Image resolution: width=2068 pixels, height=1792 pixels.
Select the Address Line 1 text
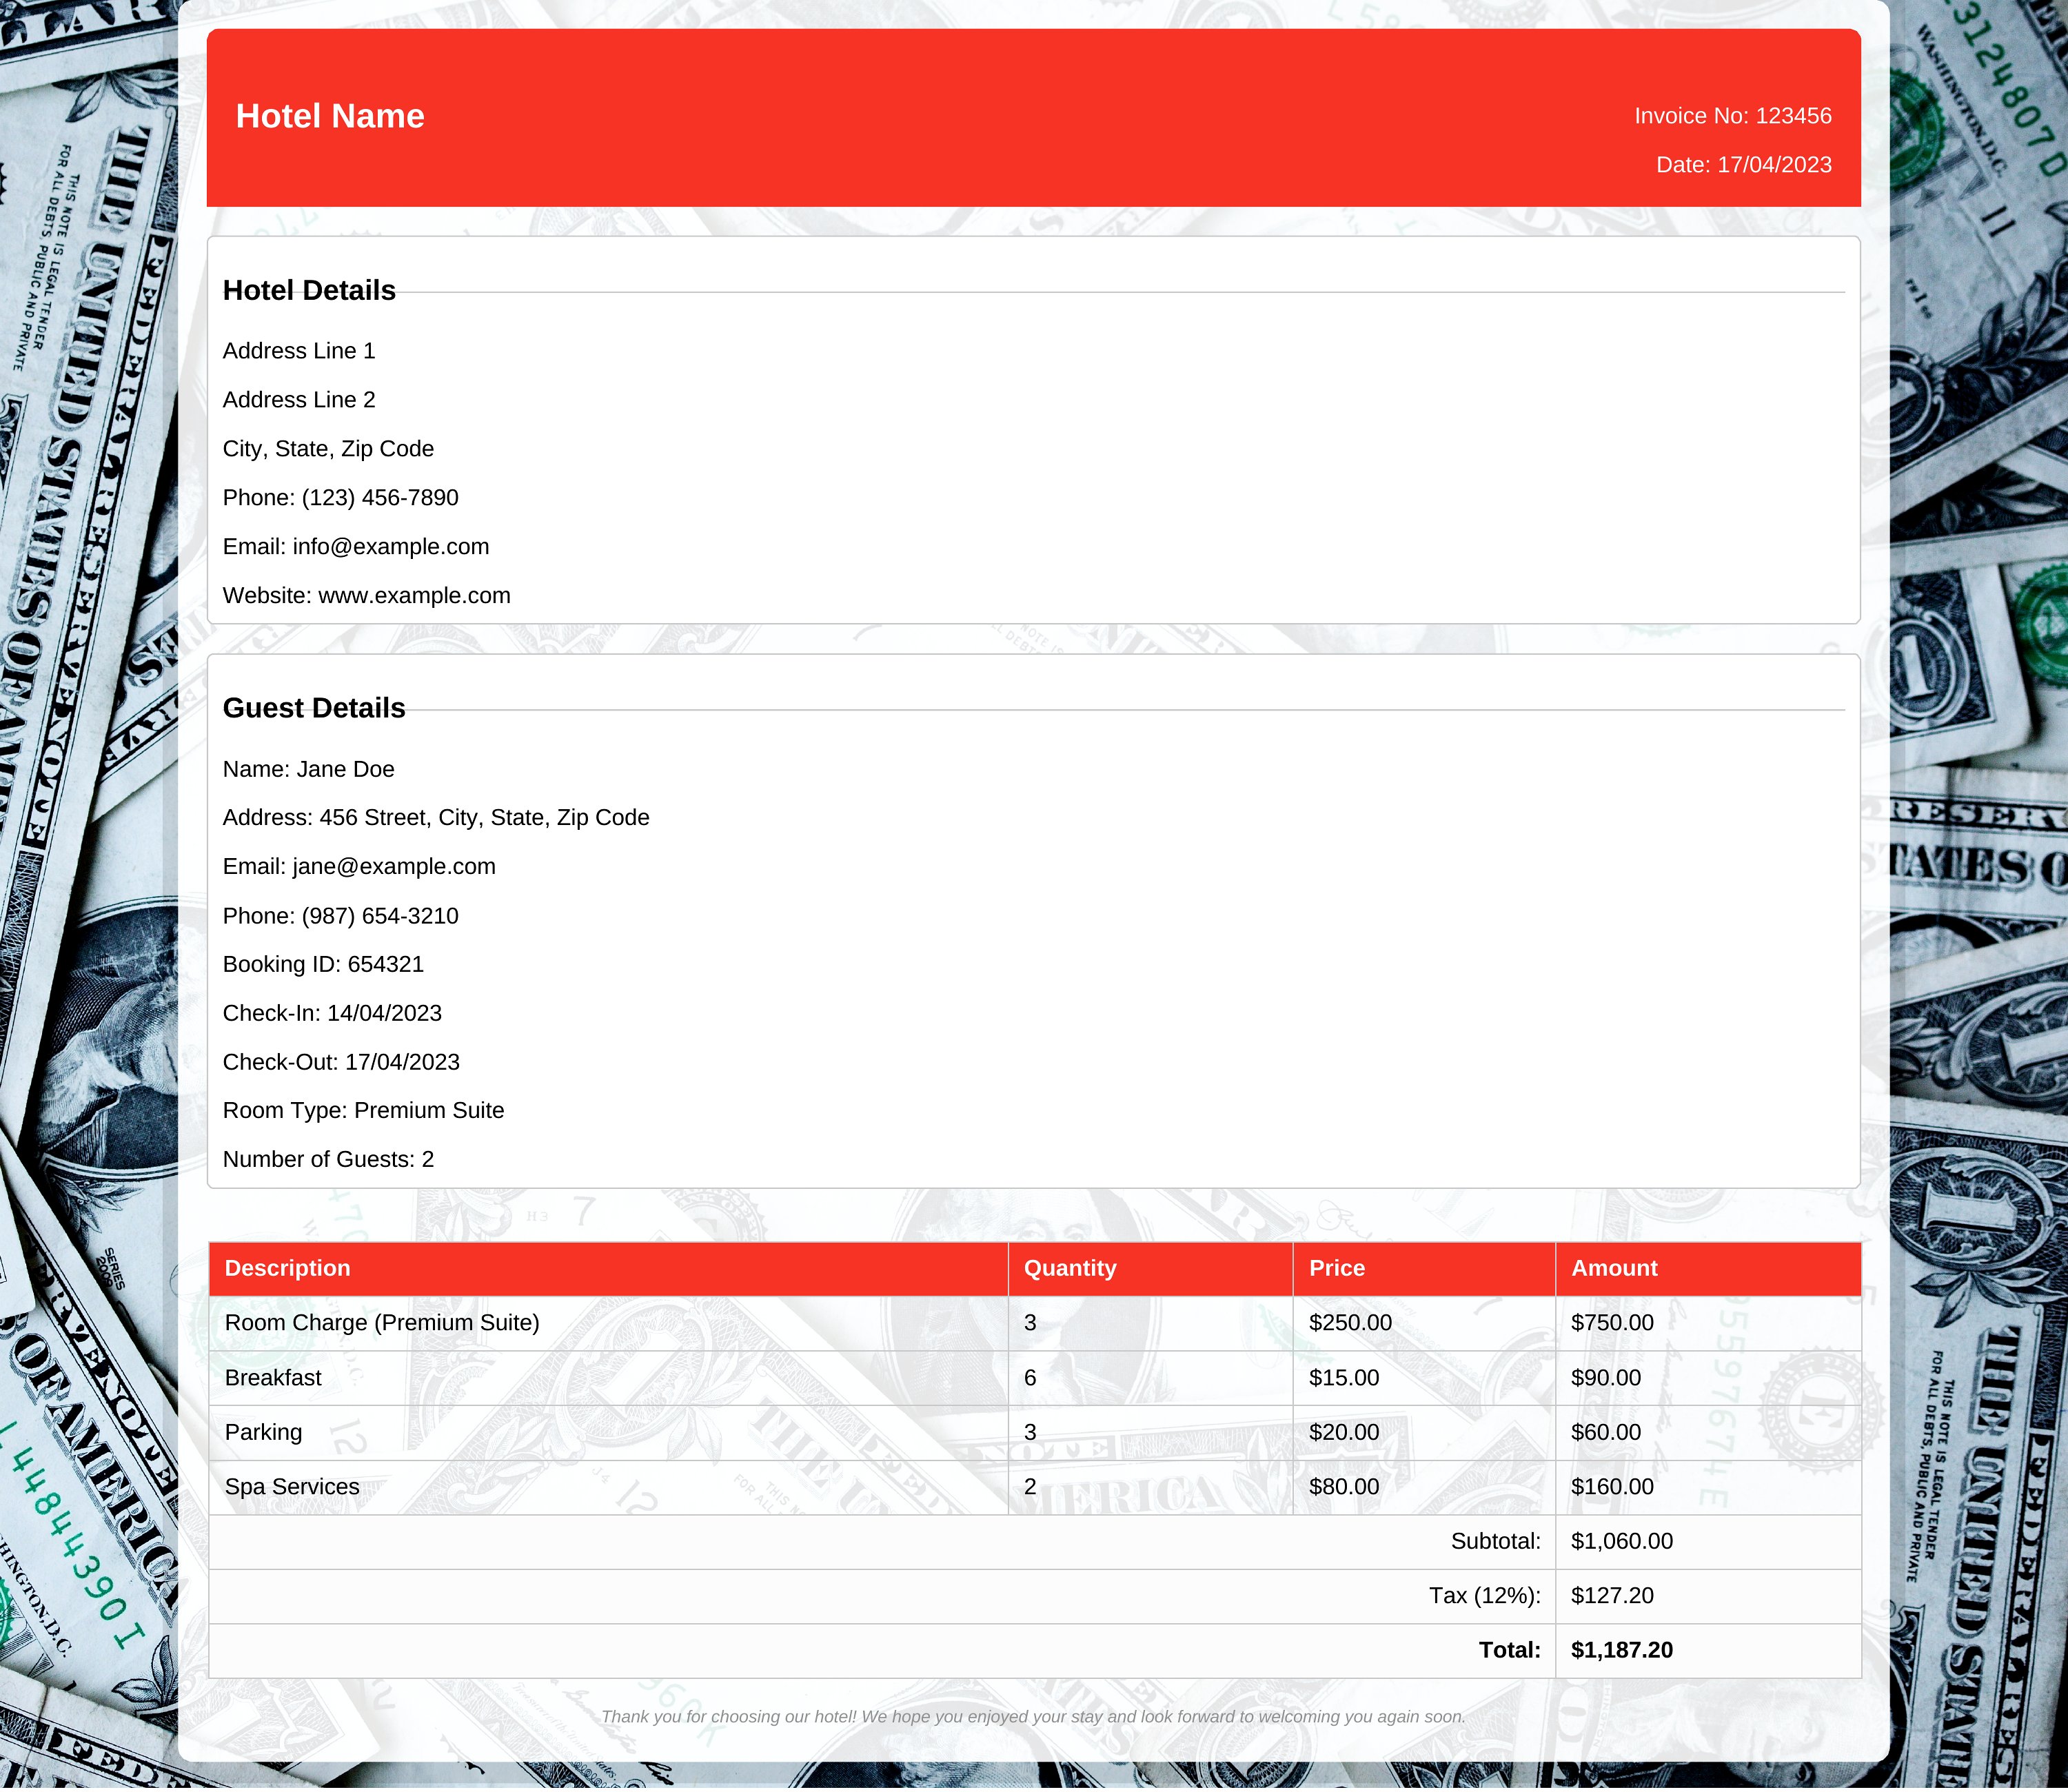pos(299,351)
